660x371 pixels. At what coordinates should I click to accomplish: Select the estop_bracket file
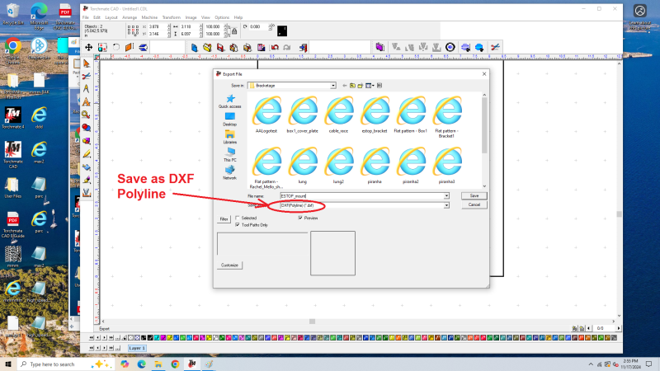pos(375,115)
